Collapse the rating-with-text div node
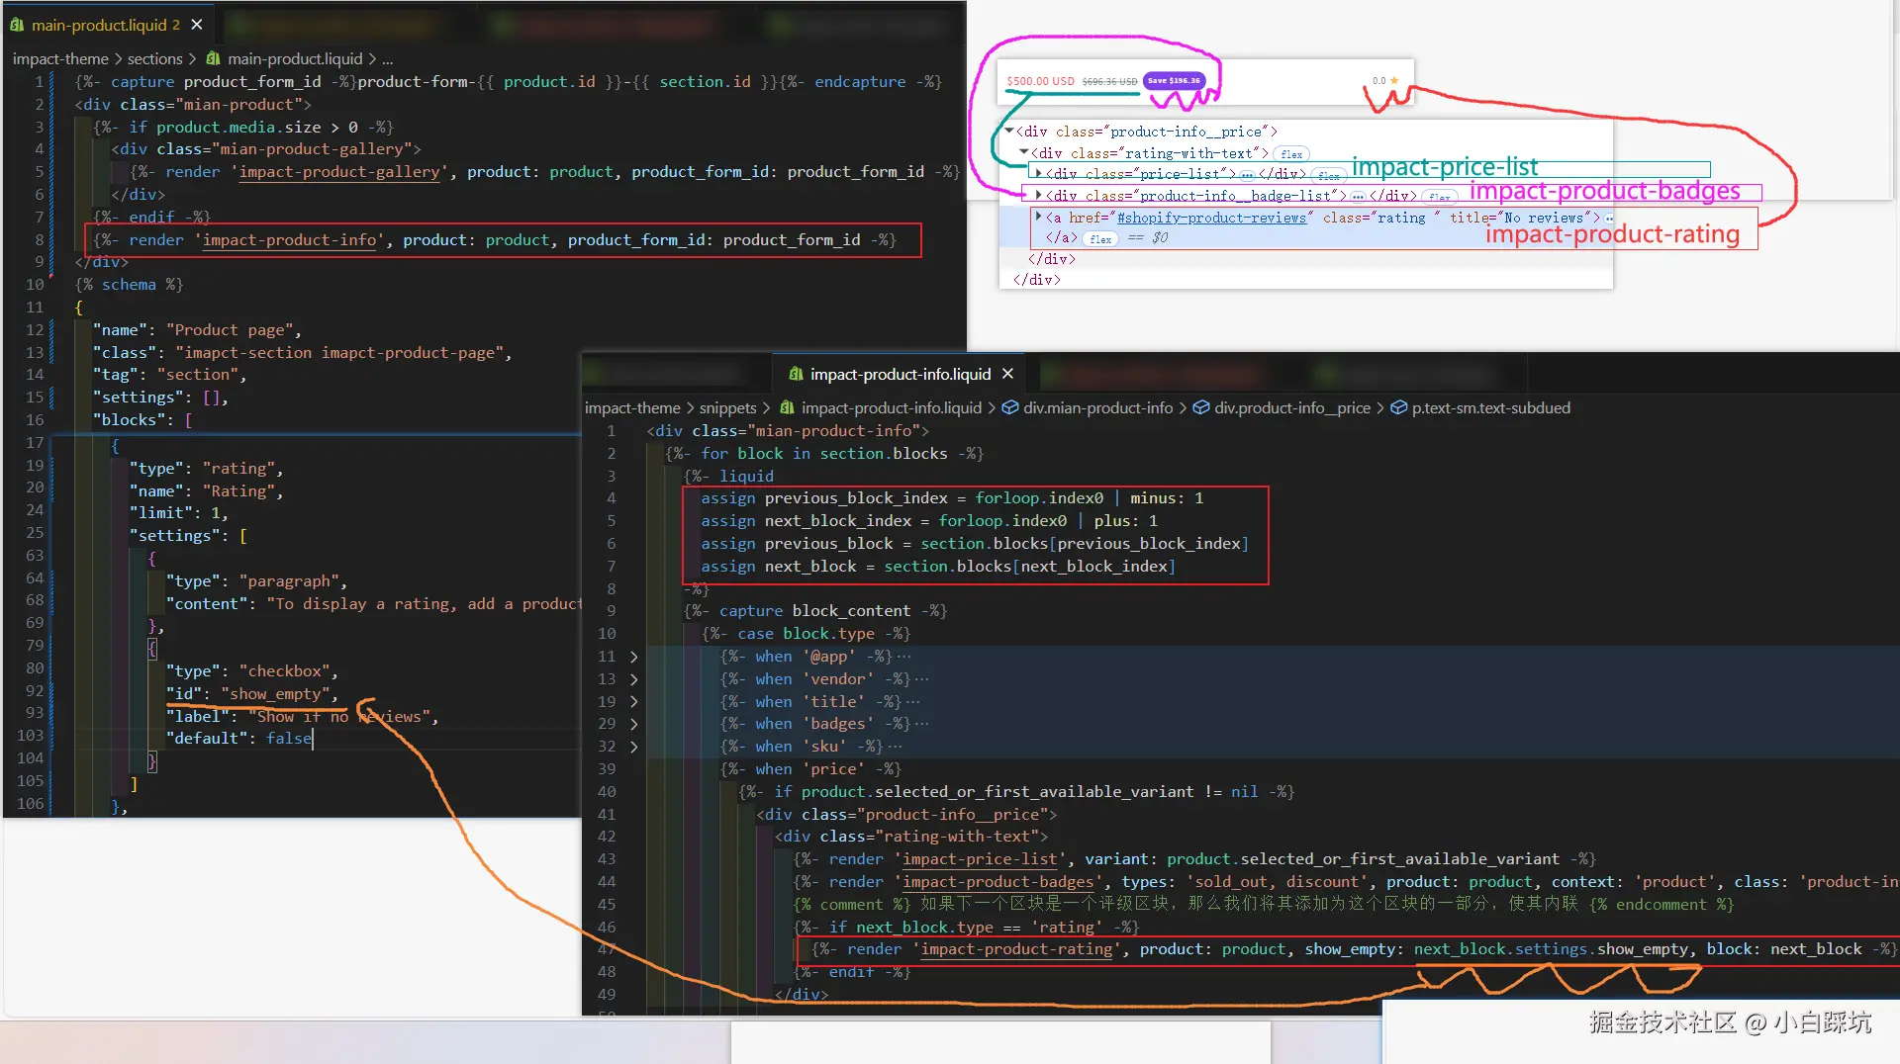 [1024, 152]
